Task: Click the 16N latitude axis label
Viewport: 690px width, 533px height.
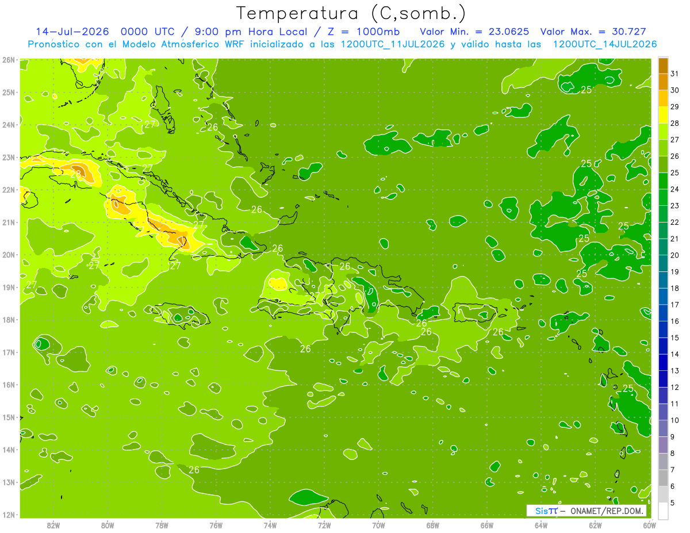Action: pos(9,385)
